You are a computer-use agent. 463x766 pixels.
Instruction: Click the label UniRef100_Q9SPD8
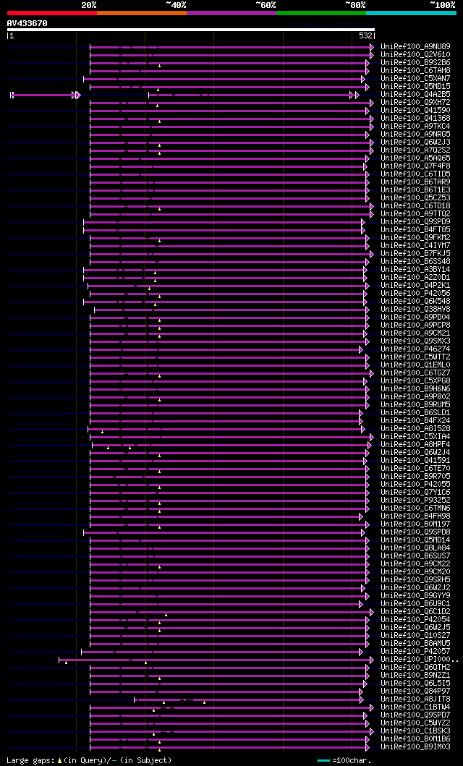416,532
